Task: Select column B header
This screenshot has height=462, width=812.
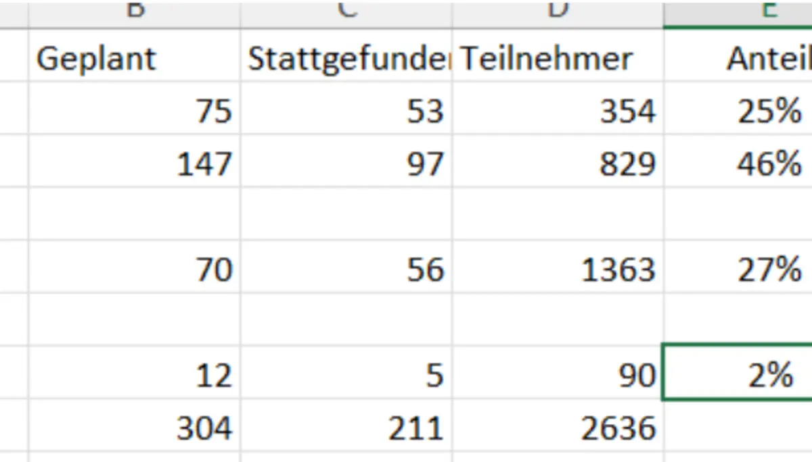Action: [x=134, y=12]
